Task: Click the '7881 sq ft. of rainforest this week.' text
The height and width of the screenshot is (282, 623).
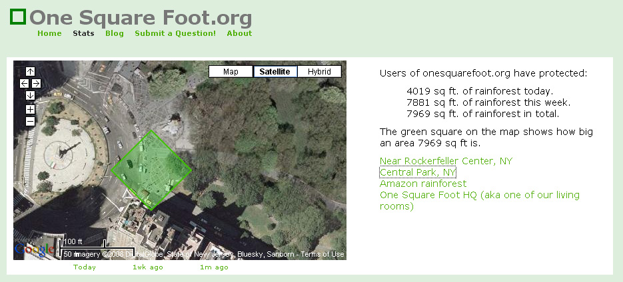Action: (x=488, y=102)
